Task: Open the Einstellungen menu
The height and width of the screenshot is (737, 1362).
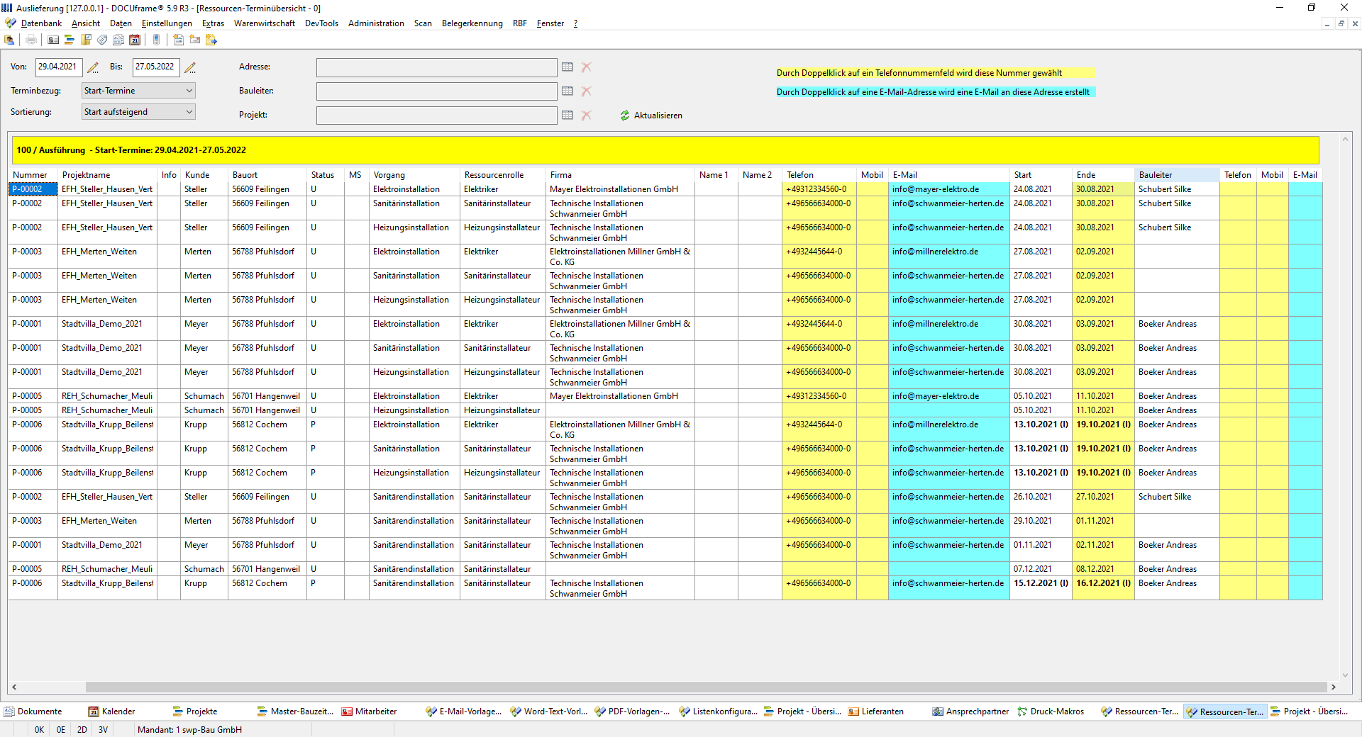Action: coord(167,23)
